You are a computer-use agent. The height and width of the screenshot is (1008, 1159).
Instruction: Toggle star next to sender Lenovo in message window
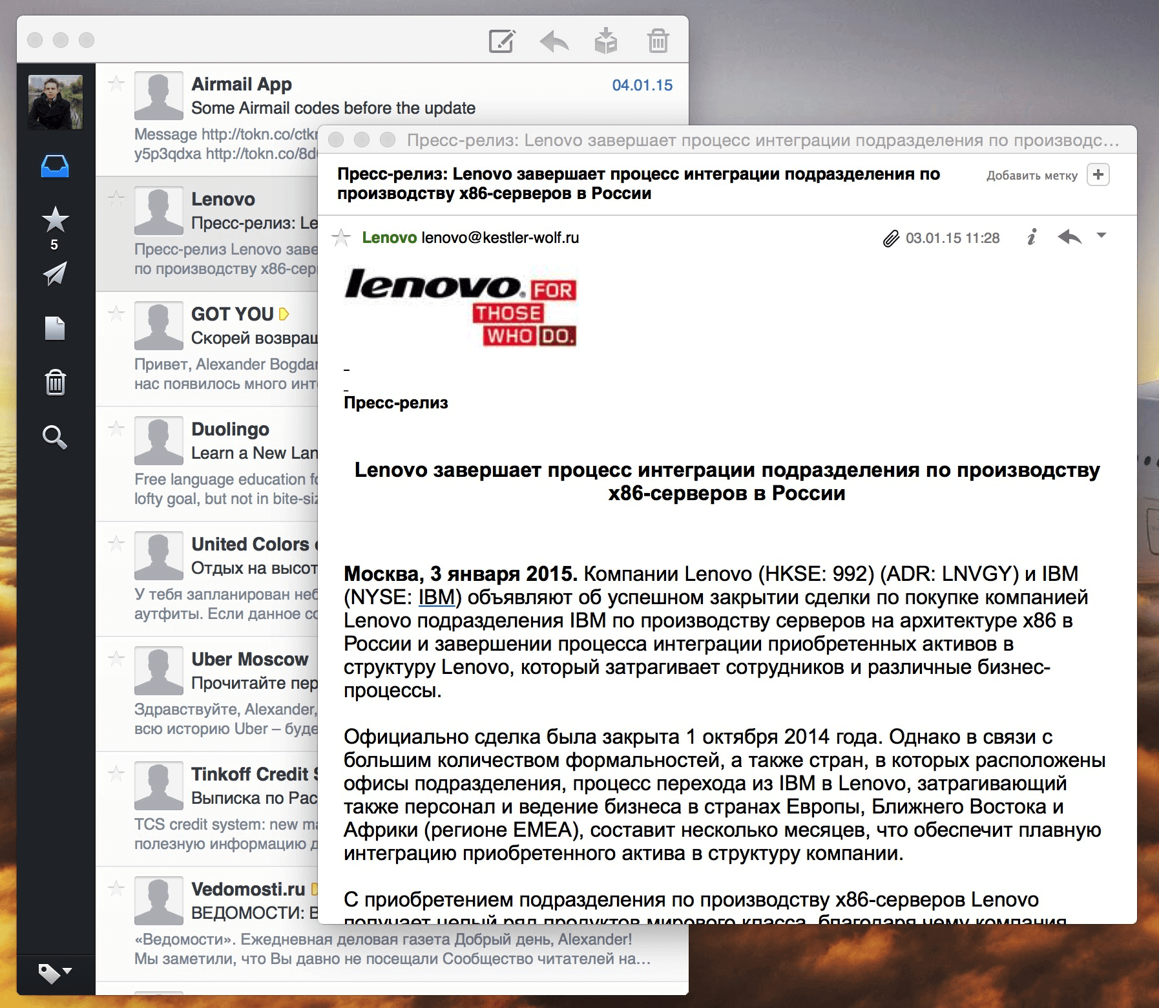click(341, 238)
